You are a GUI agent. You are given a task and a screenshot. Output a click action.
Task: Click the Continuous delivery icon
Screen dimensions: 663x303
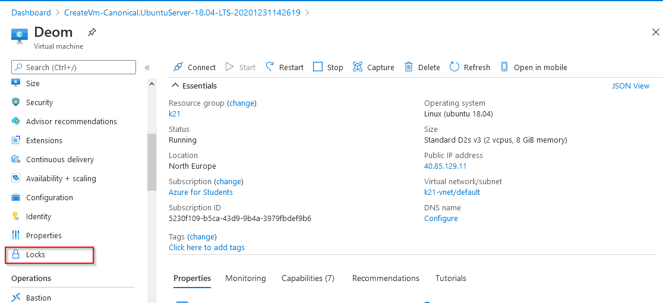16,159
